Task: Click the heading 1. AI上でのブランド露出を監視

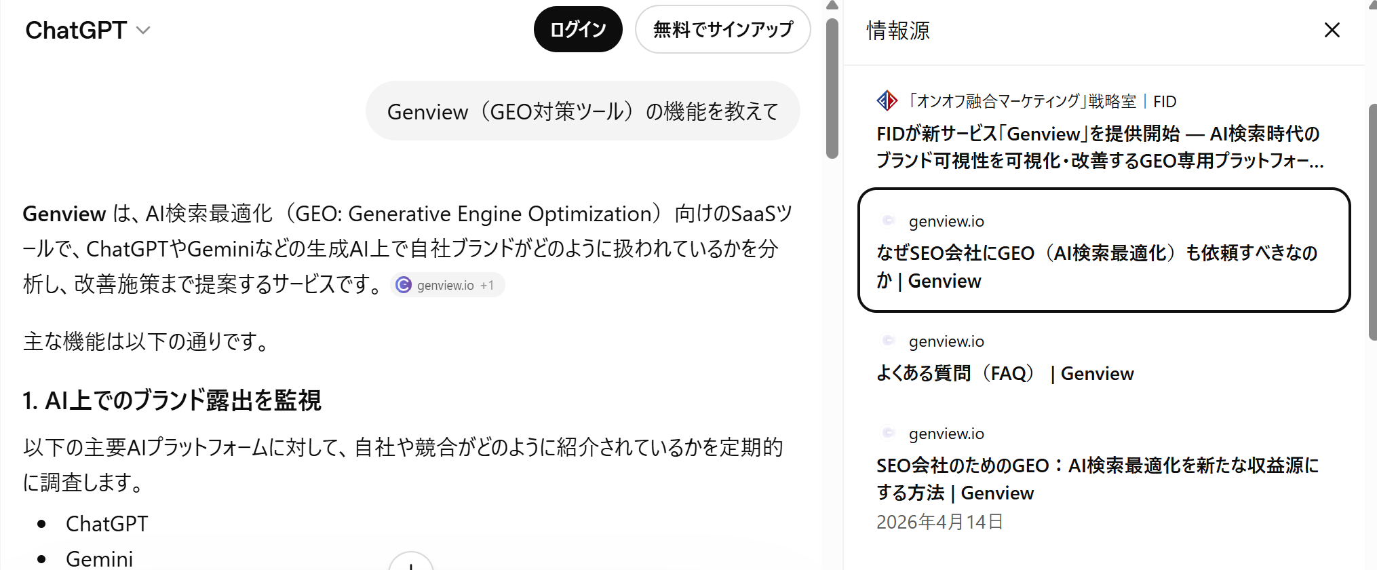Action: click(x=172, y=400)
